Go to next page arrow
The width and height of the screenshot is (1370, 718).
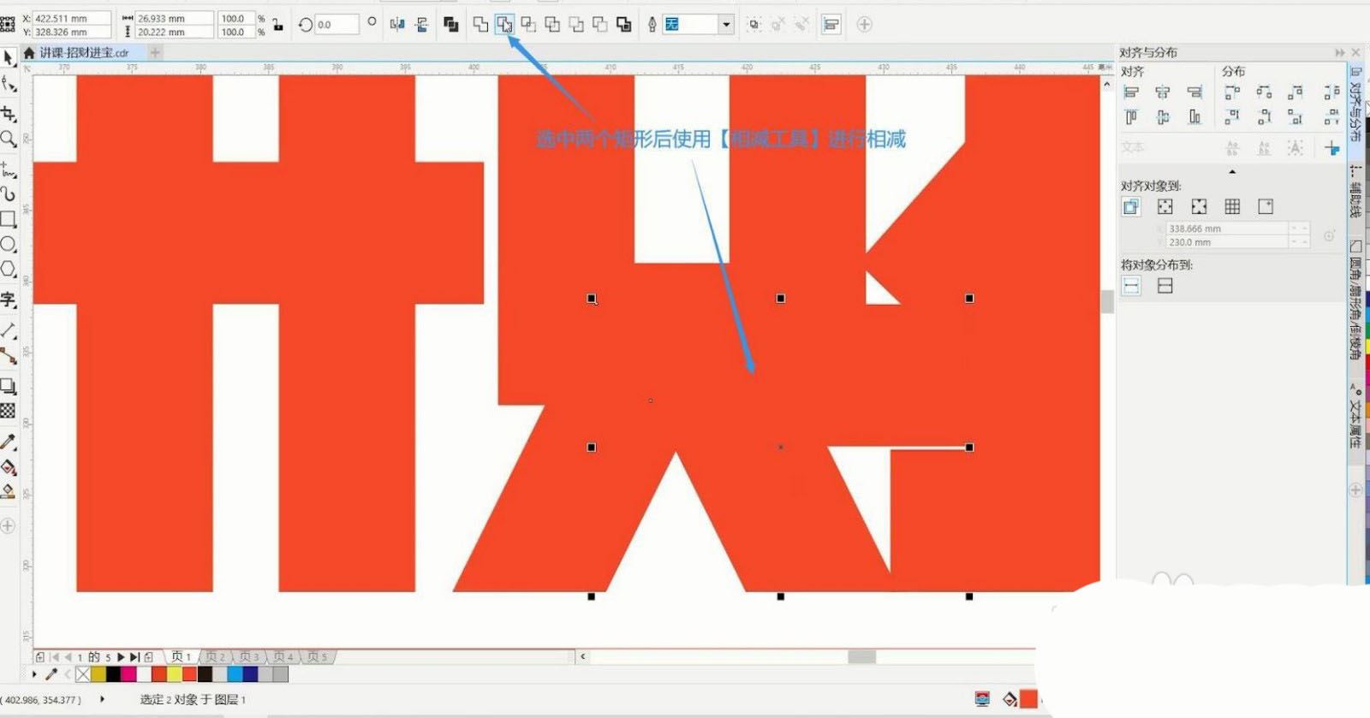[x=121, y=656]
